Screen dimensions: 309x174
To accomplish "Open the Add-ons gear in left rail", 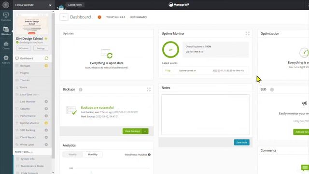I will [6, 59].
